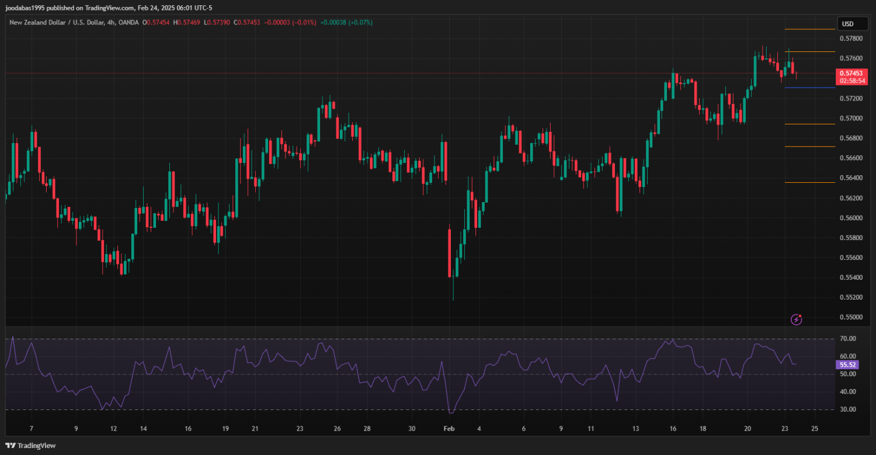Screen dimensions: 876x455
Task: Click the 11 date label on time axis
Action: pos(590,429)
